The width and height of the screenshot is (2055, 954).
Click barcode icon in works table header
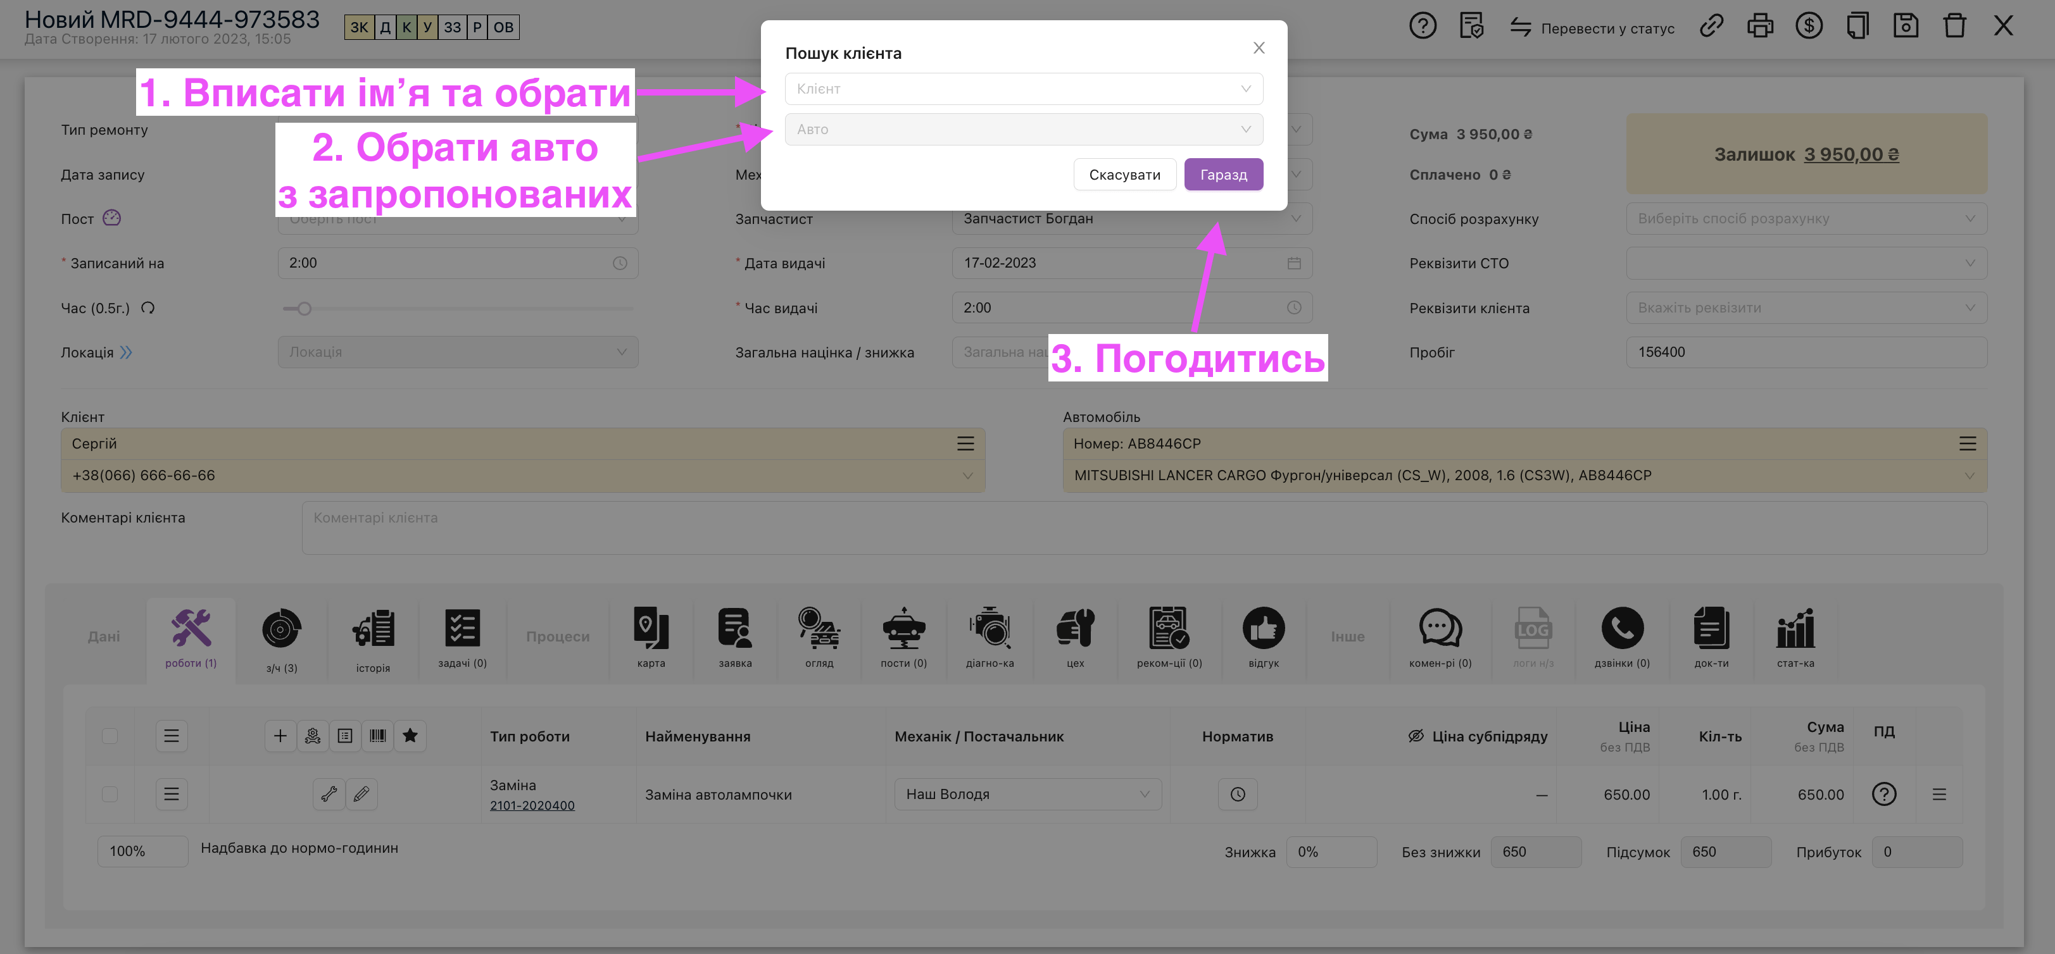click(377, 736)
